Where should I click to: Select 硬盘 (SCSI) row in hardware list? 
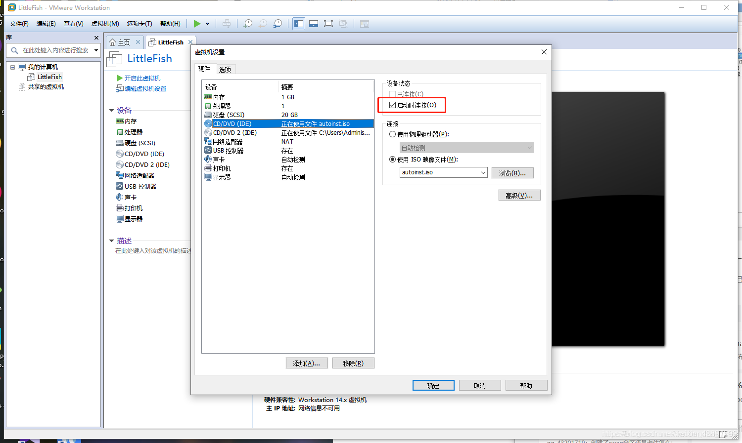point(288,115)
